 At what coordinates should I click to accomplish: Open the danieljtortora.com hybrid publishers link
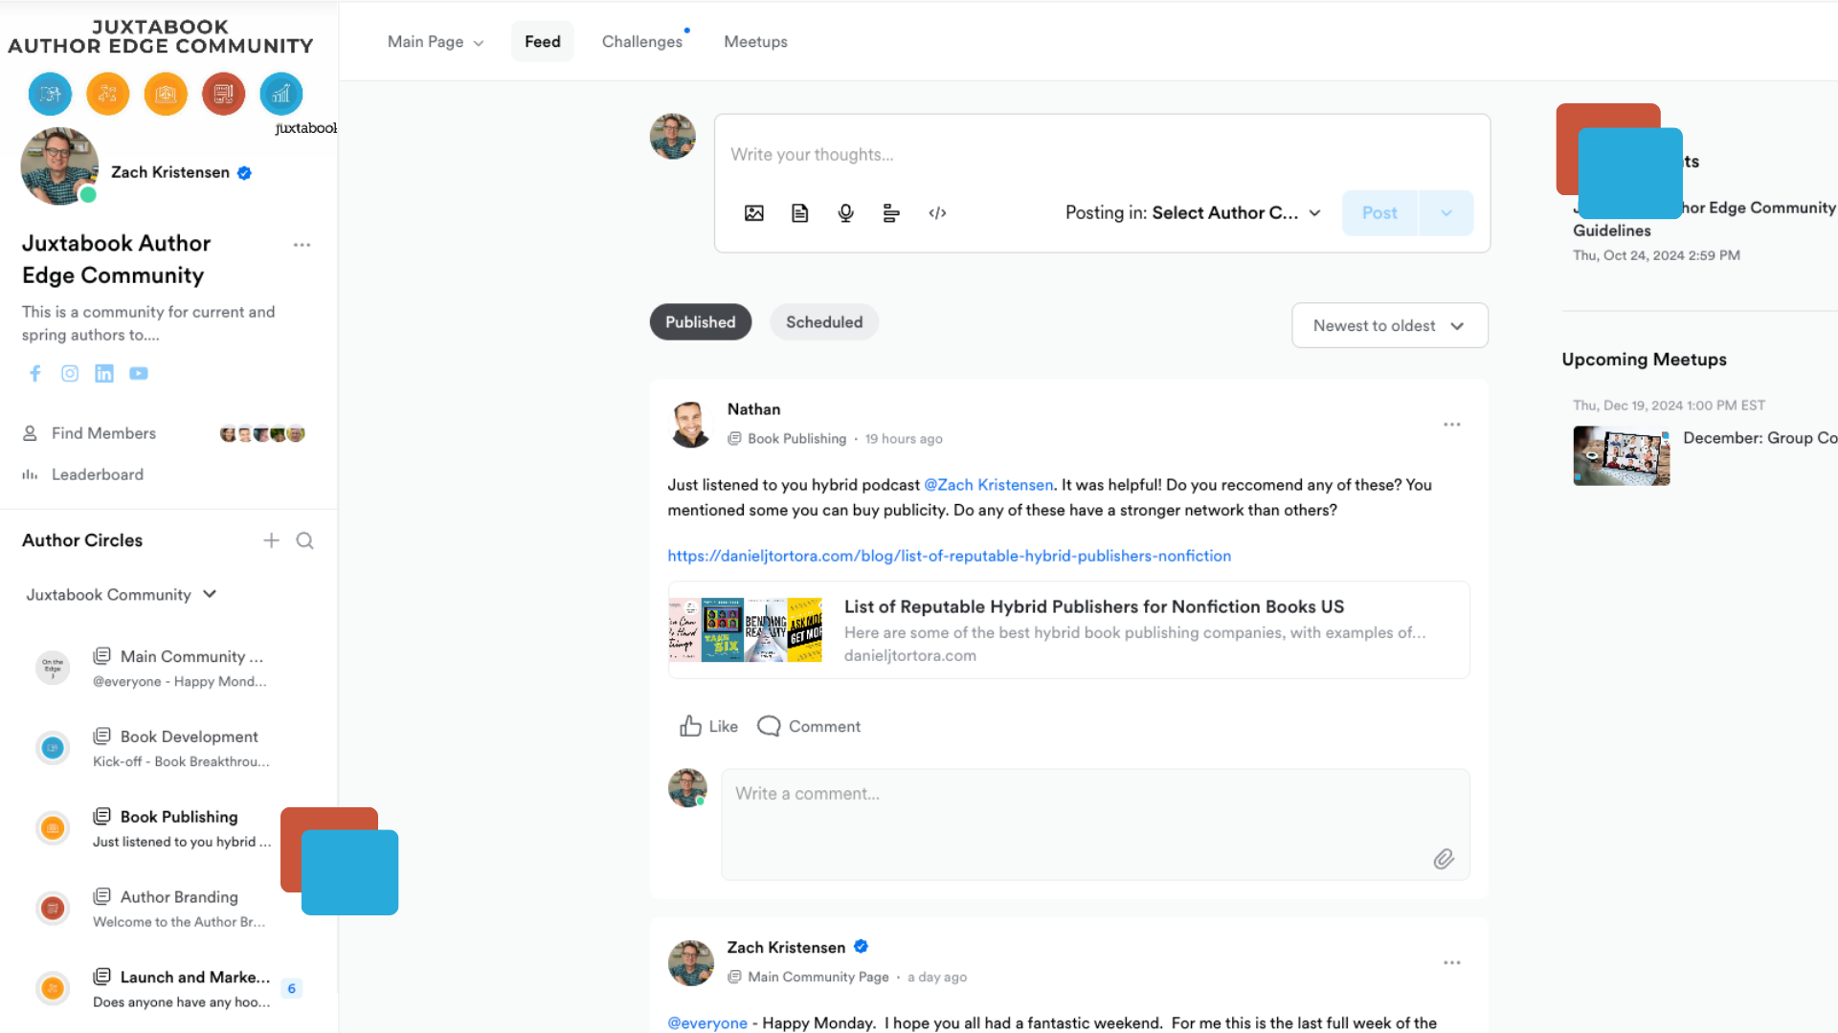click(x=949, y=556)
